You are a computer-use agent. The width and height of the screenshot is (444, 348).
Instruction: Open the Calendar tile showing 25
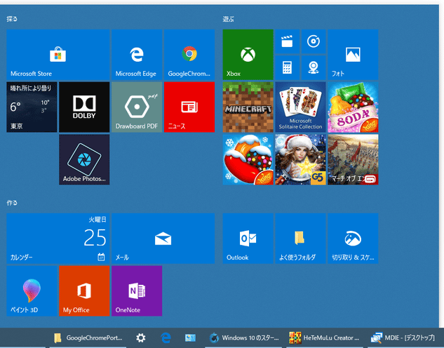(x=58, y=239)
